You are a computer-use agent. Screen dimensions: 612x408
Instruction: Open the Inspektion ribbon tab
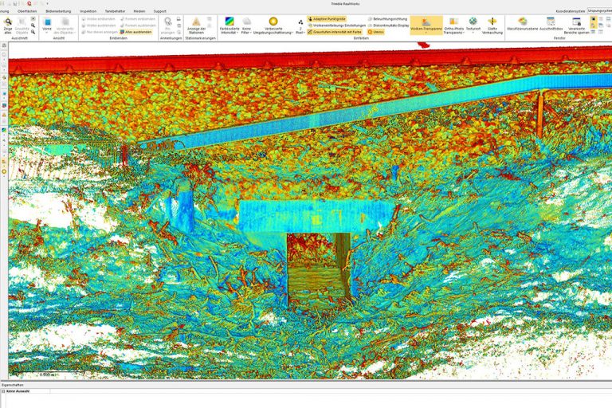coord(88,11)
